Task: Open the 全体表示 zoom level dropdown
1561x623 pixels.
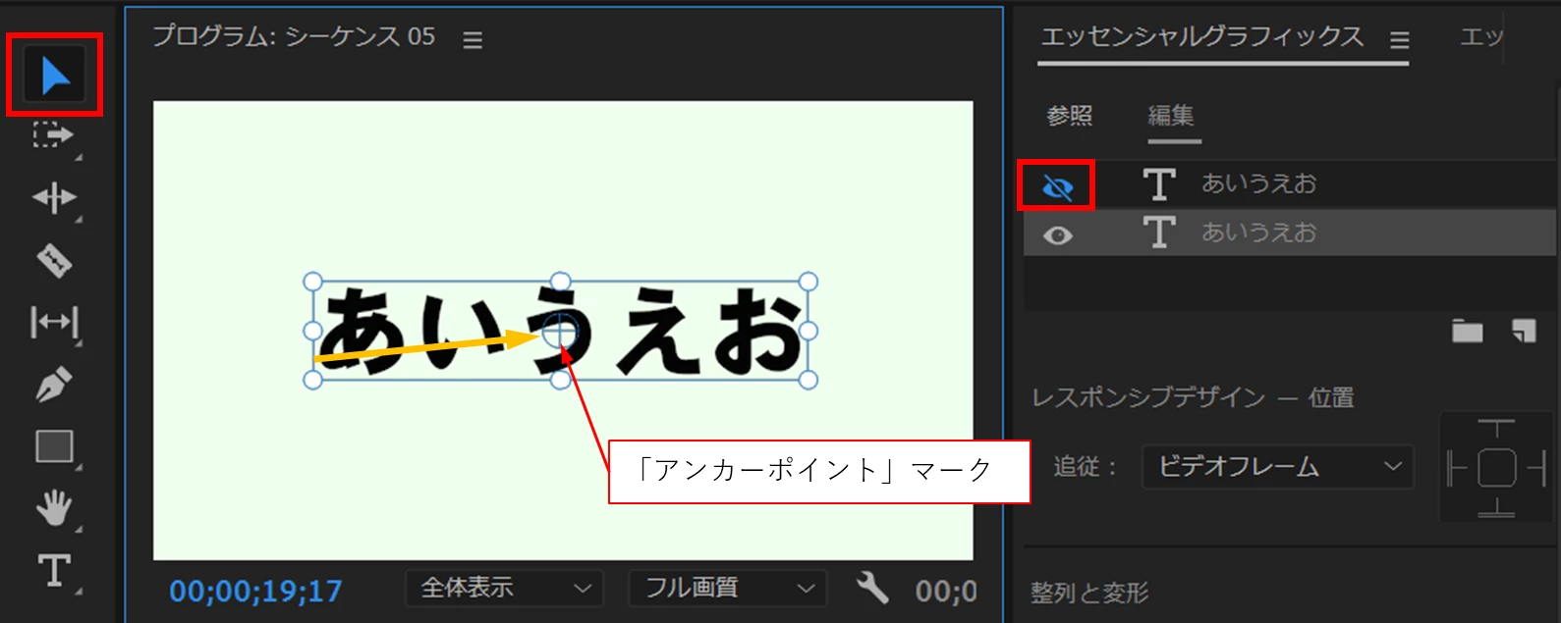Action: coord(505,588)
